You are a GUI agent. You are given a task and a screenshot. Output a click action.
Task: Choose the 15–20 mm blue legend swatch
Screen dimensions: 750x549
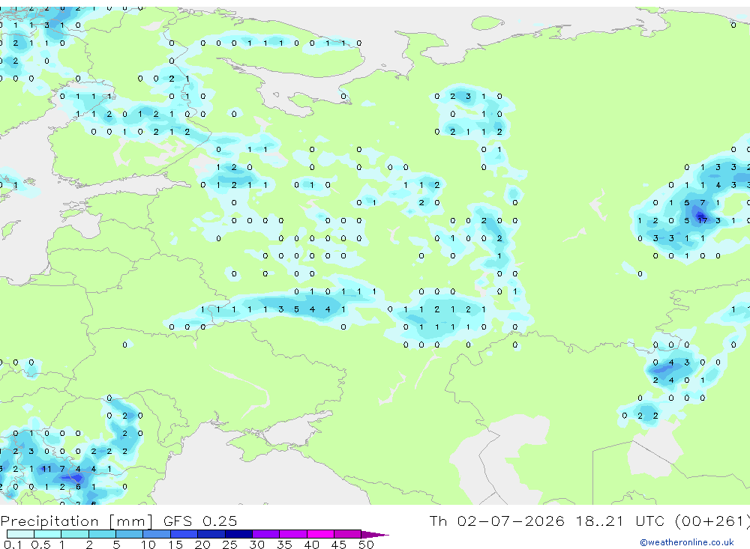tap(184, 534)
